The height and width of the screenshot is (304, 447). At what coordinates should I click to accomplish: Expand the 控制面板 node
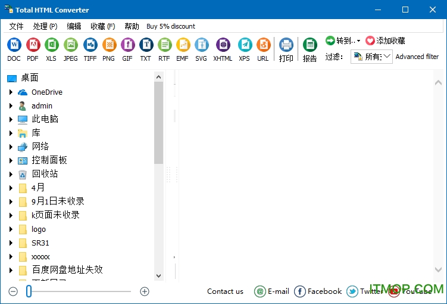(11, 160)
